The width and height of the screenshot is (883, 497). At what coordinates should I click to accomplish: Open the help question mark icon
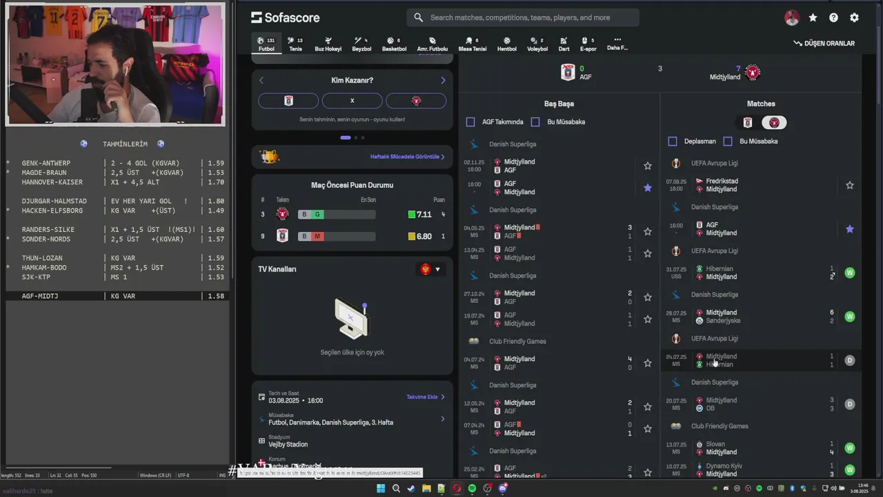(x=833, y=18)
